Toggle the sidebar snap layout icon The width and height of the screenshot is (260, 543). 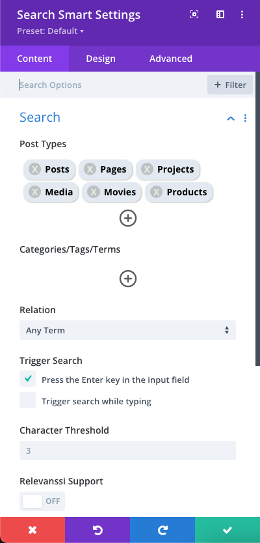[220, 14]
